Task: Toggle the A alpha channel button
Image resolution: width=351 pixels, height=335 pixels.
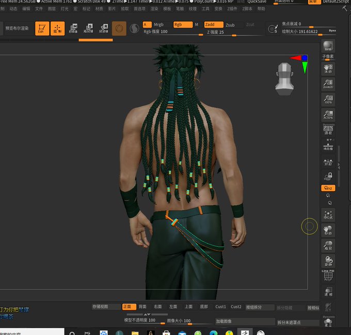Action: tap(147, 25)
